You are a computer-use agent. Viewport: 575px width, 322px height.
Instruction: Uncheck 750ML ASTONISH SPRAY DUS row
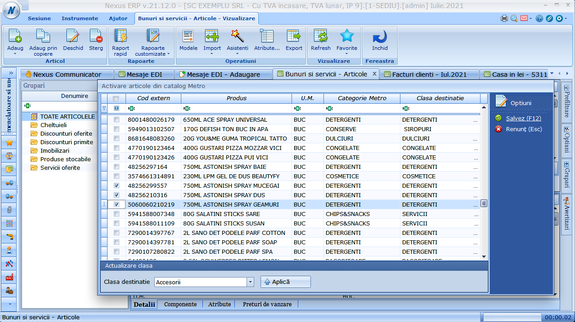tap(117, 195)
